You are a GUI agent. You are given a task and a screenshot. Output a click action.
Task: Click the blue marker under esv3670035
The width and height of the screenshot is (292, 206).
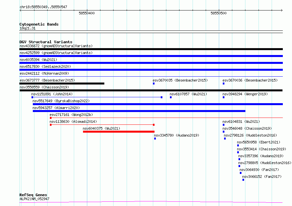click(x=154, y=84)
